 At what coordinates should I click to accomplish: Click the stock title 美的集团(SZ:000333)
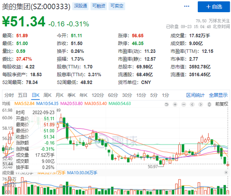pos(36,7)
